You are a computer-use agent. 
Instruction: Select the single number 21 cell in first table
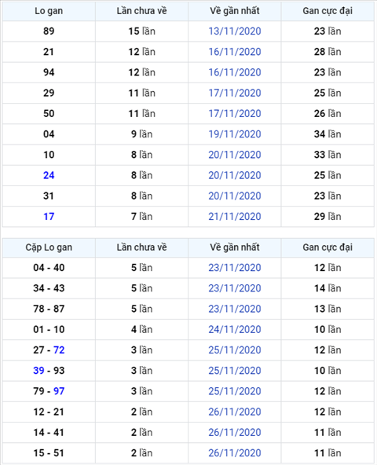[x=49, y=52]
